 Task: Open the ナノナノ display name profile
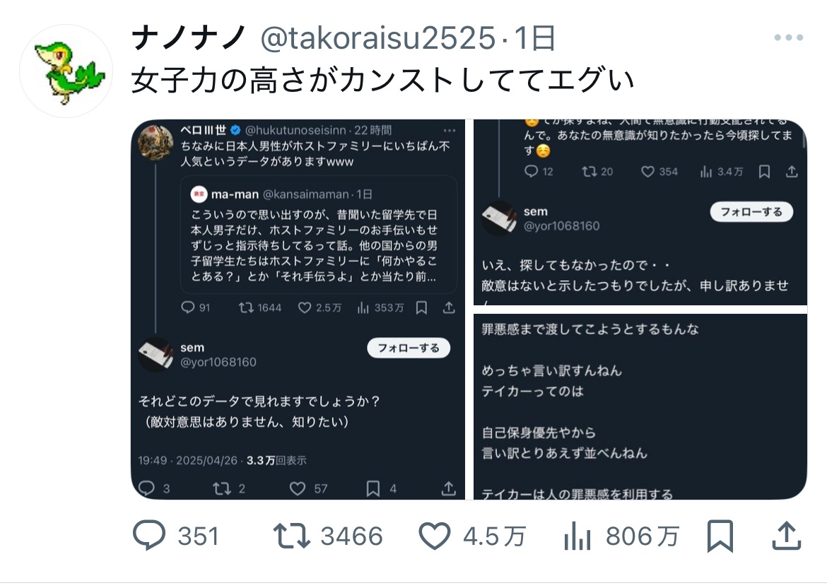189,38
